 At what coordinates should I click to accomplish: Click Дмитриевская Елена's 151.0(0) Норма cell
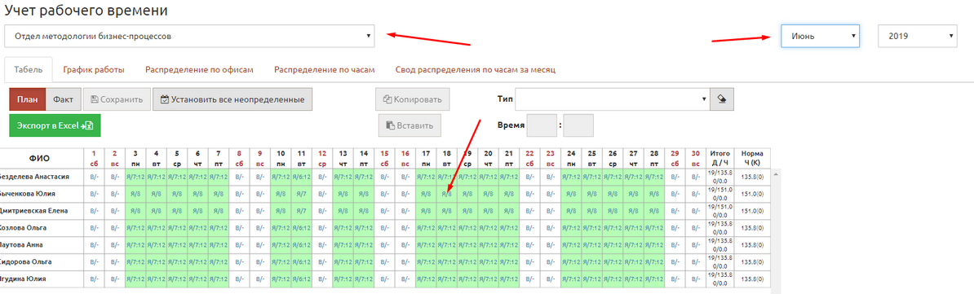click(x=752, y=210)
